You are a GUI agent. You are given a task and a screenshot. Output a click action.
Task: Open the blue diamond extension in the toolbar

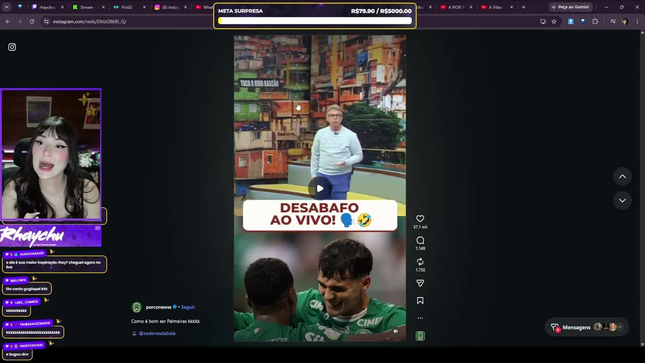coord(583,21)
